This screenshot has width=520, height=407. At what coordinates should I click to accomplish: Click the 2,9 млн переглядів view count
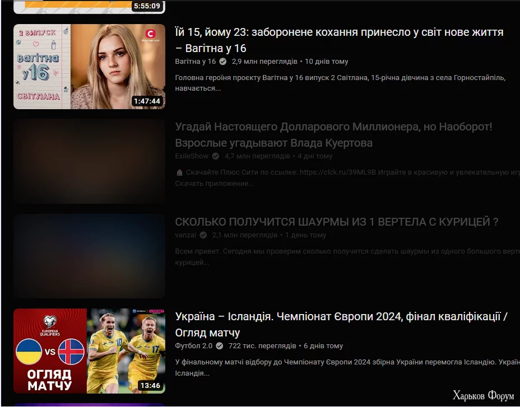tap(264, 62)
